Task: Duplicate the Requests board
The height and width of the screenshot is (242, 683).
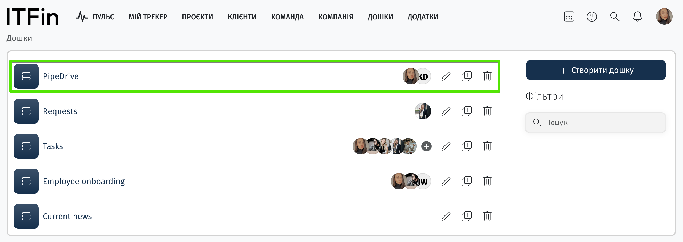Action: (467, 111)
